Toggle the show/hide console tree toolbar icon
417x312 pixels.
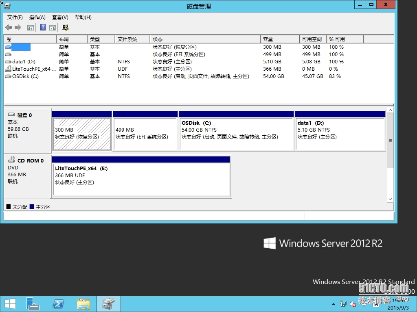(x=31, y=27)
